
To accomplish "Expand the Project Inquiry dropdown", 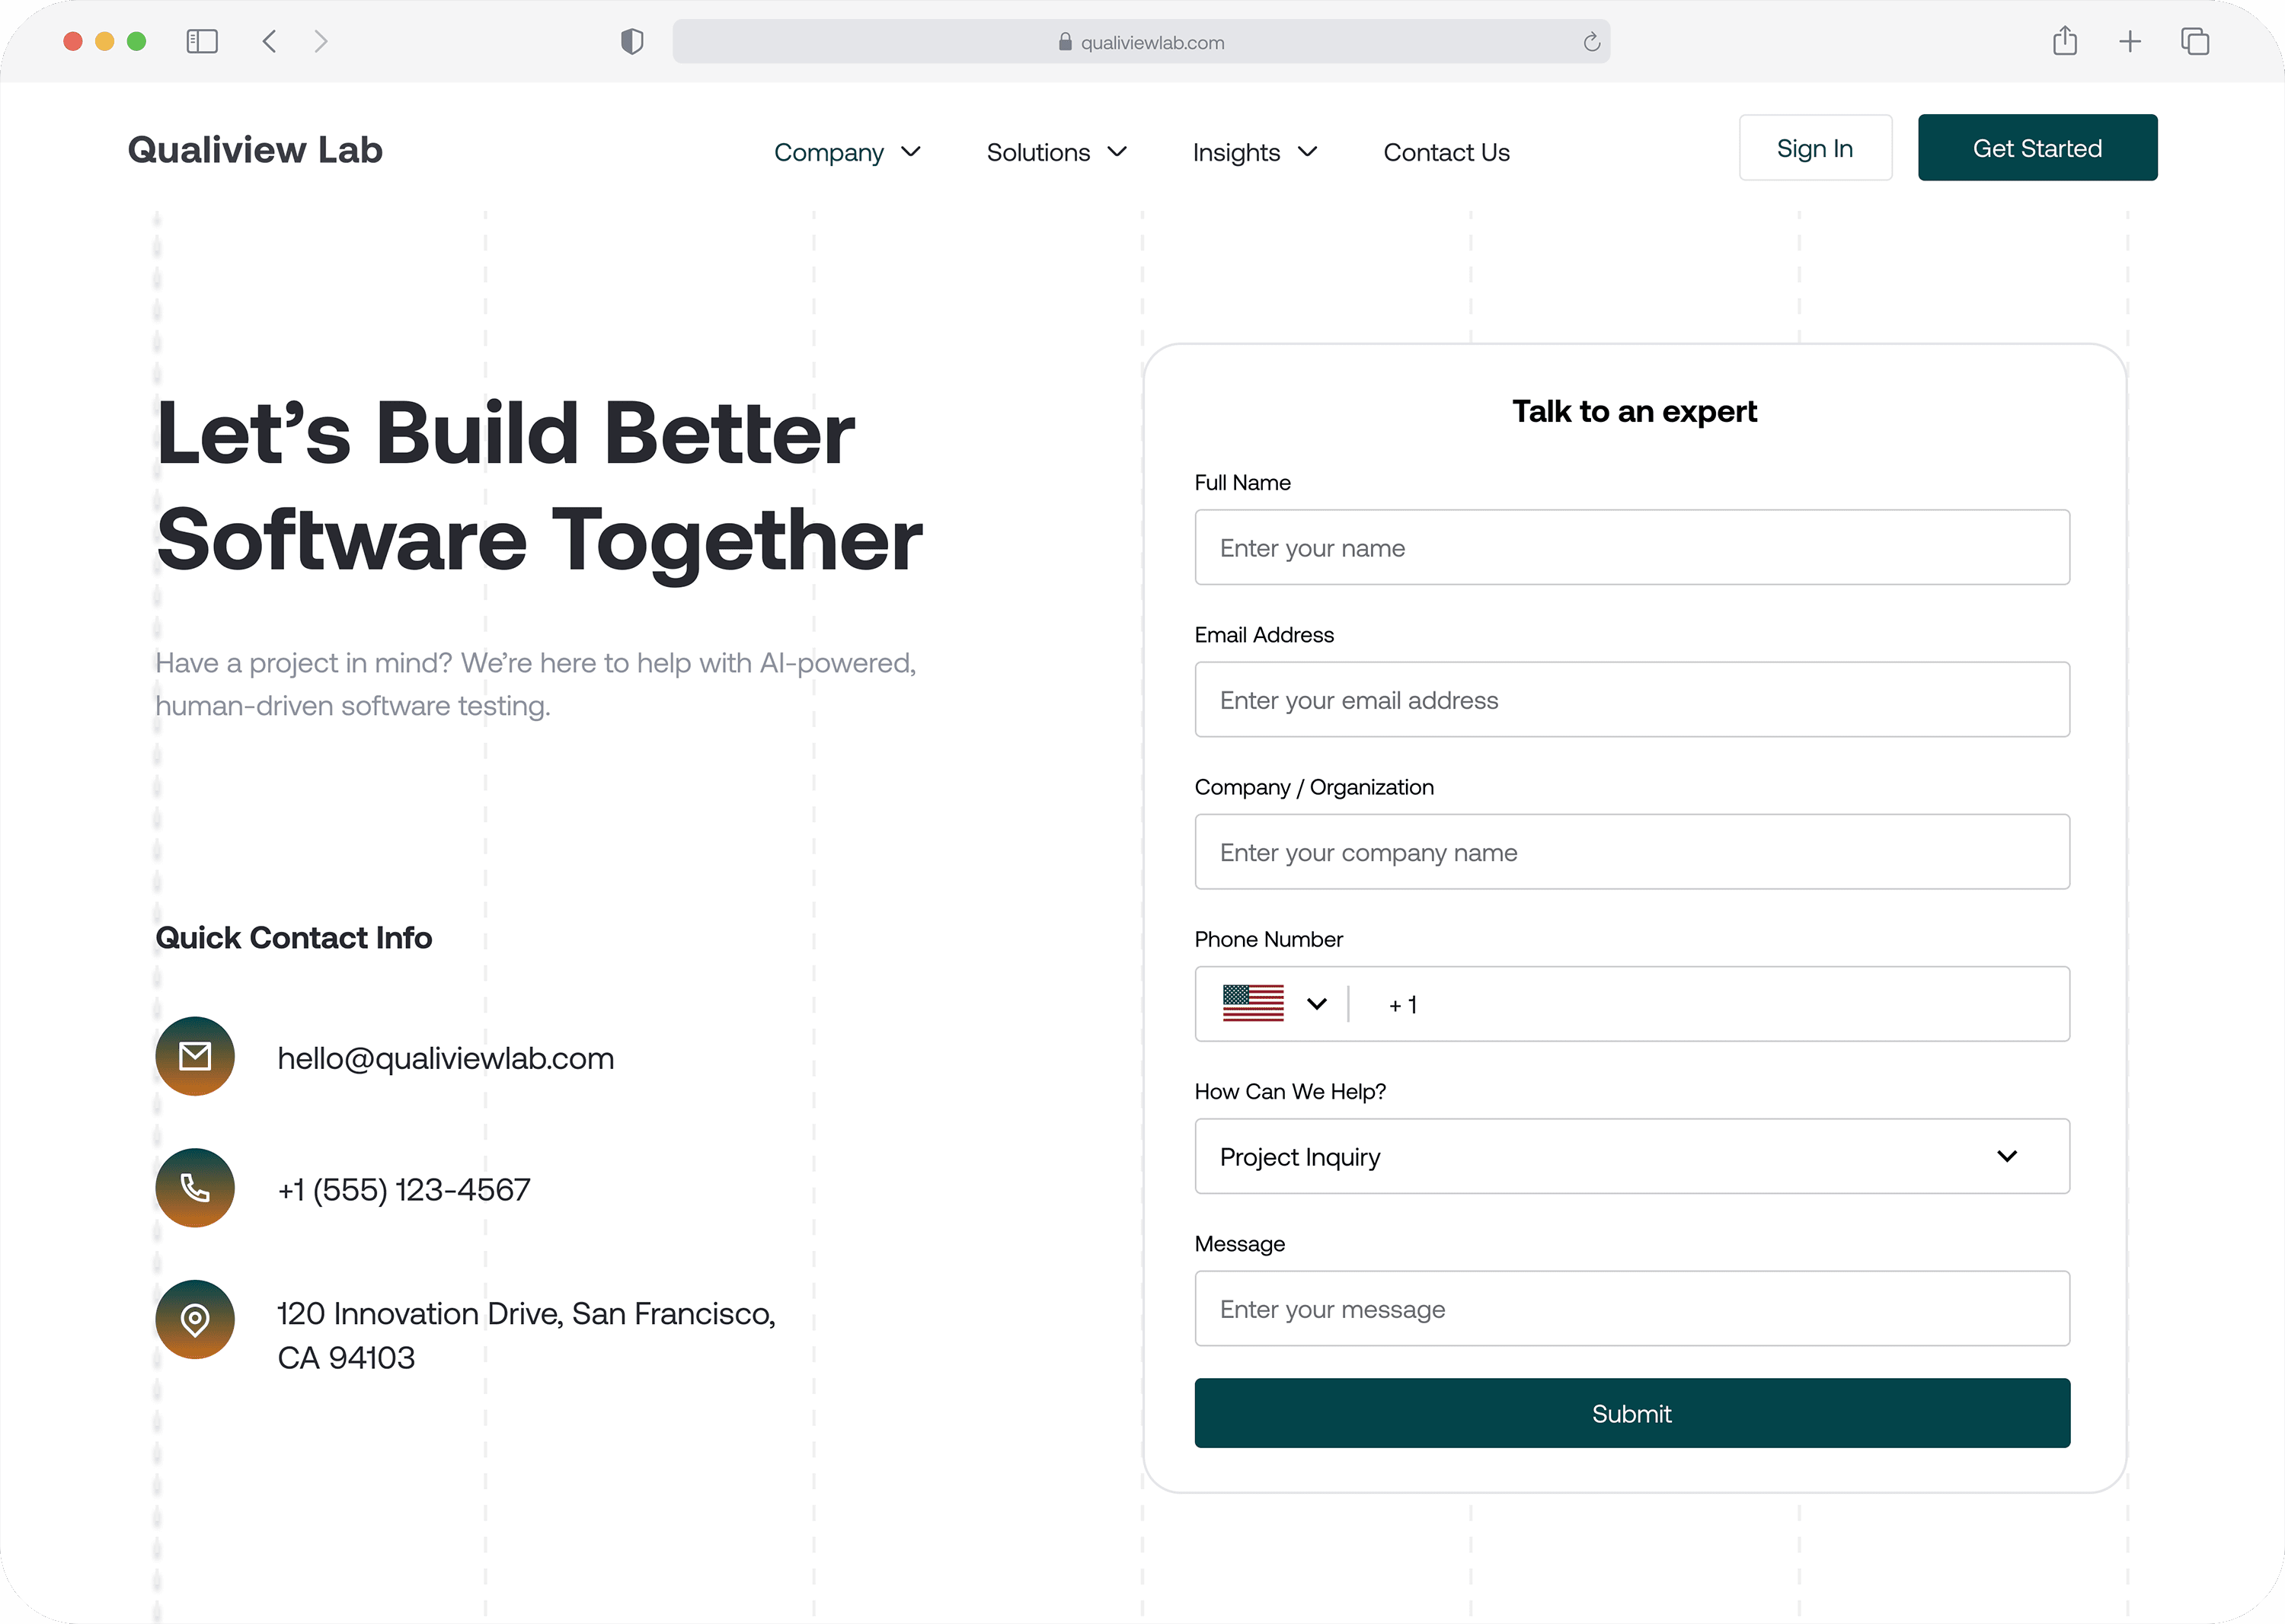I will tap(1631, 1157).
